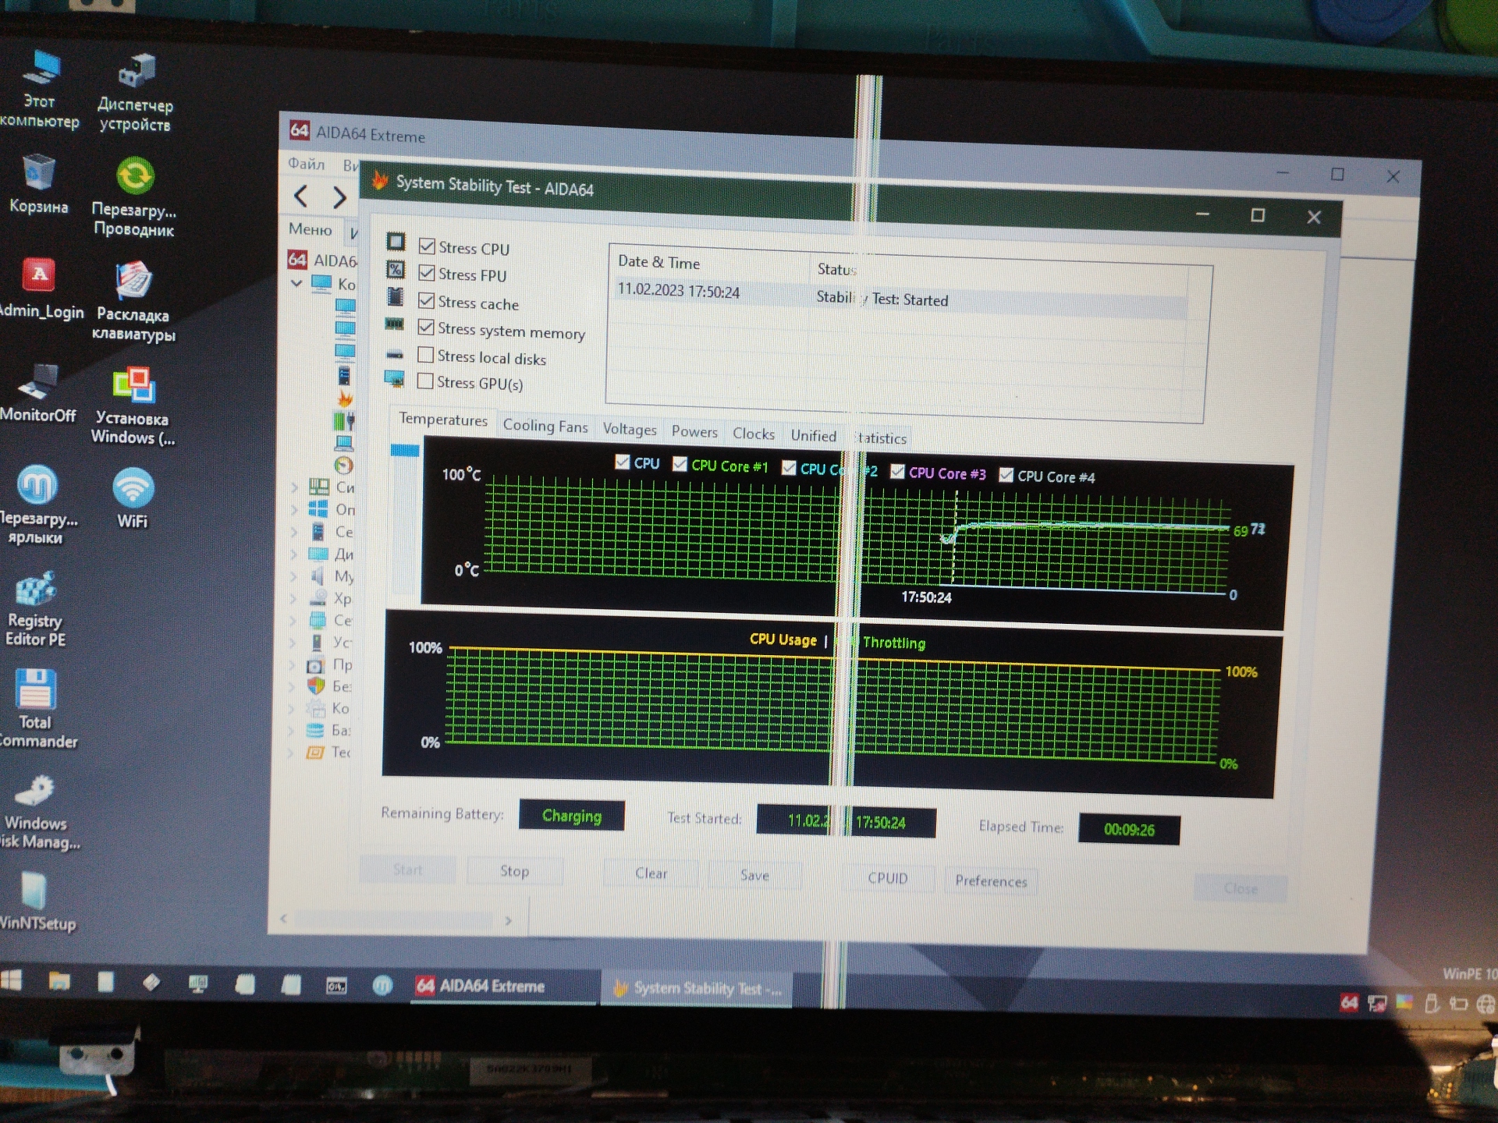The image size is (1498, 1123).
Task: Click the Stress CPU chip icon
Action: coord(396,242)
